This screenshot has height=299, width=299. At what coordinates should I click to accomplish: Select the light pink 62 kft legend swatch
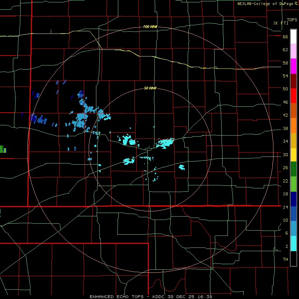click(x=293, y=51)
